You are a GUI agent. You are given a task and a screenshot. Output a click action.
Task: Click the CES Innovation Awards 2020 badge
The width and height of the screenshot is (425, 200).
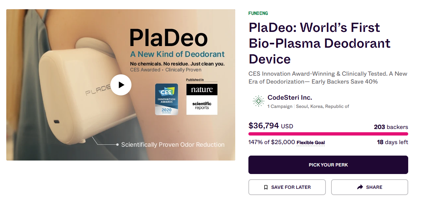[167, 99]
